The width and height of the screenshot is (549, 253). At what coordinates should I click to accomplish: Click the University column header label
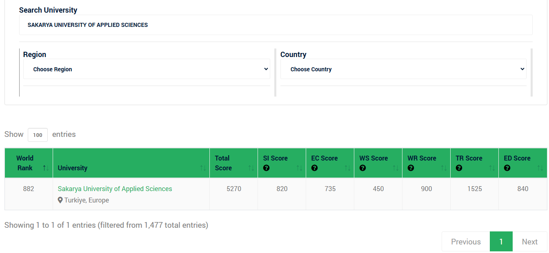[73, 168]
